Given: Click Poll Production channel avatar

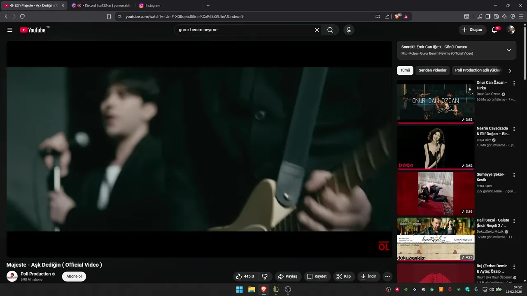Looking at the screenshot, I should [x=12, y=276].
